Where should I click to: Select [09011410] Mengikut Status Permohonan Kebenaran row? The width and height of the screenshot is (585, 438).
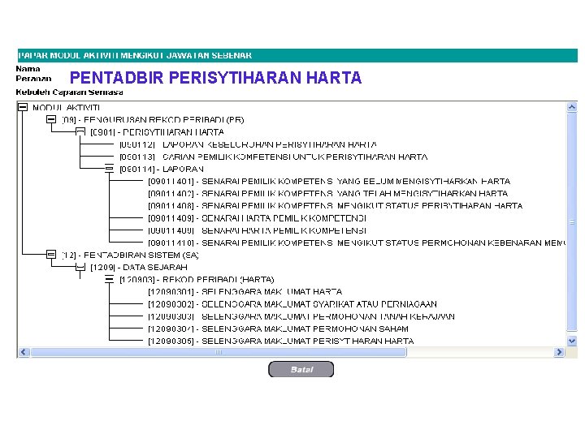tap(357, 243)
